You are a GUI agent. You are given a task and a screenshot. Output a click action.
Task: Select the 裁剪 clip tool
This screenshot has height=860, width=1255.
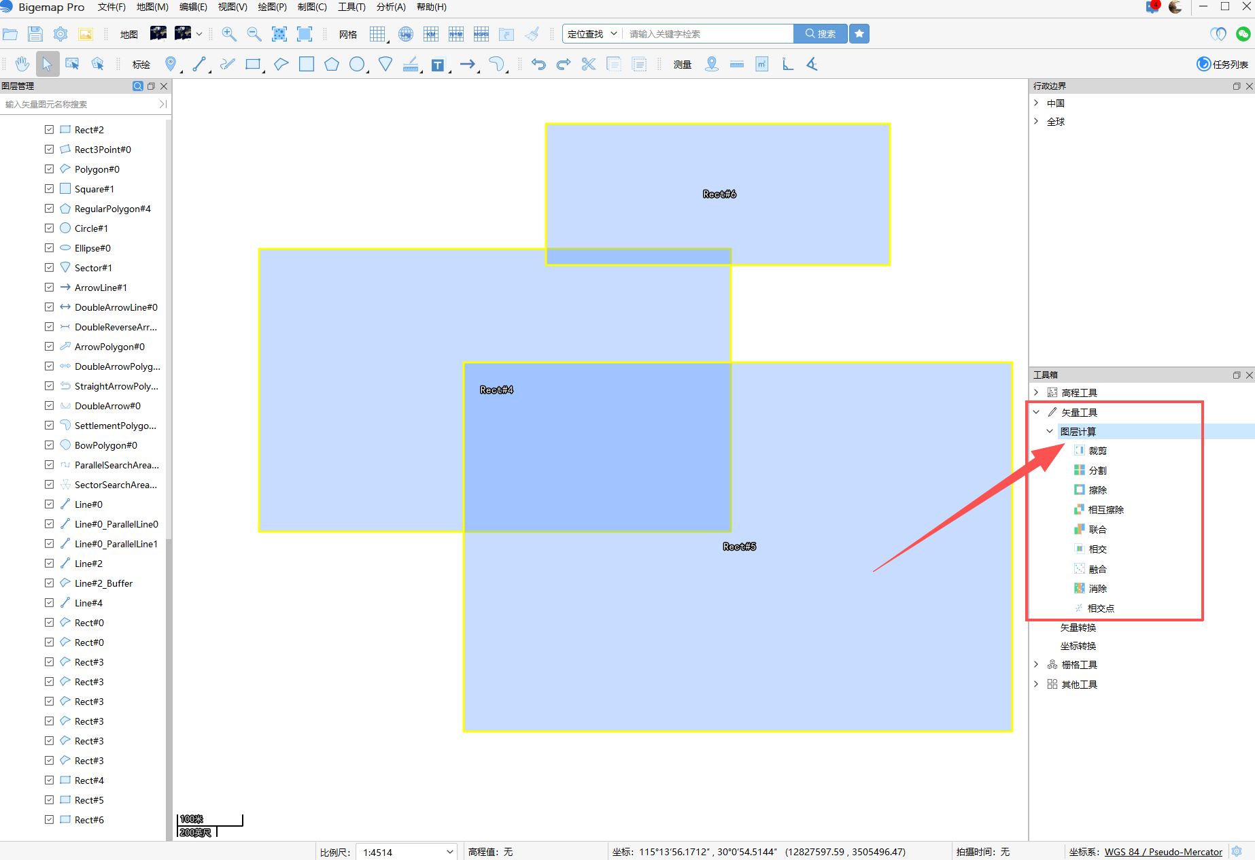click(x=1097, y=451)
